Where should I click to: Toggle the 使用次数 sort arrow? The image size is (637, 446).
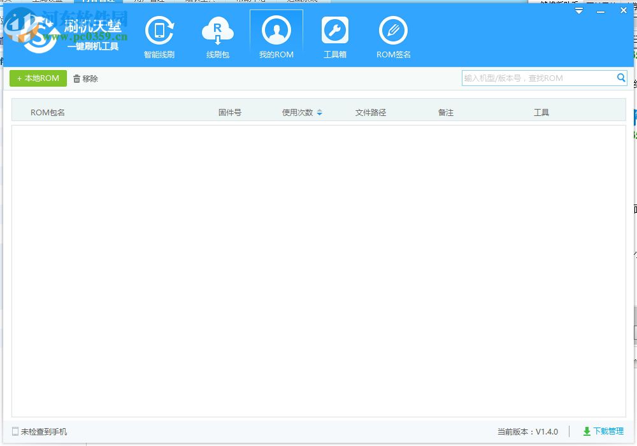[x=319, y=113]
